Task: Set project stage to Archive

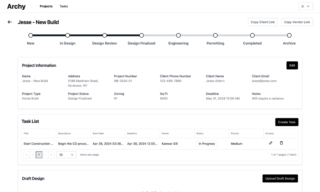Action: click(289, 35)
